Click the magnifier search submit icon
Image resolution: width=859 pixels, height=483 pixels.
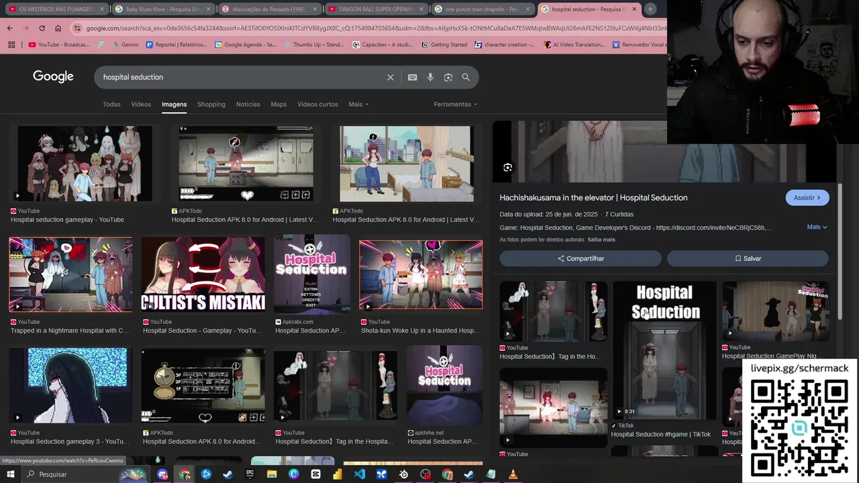click(x=466, y=77)
